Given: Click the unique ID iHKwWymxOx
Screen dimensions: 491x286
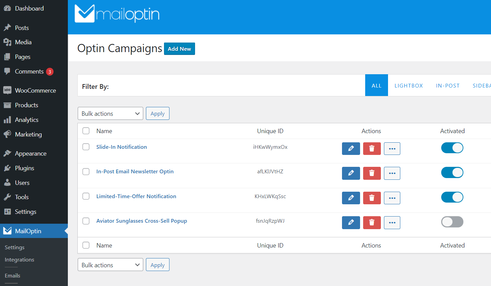Looking at the screenshot, I should (270, 147).
